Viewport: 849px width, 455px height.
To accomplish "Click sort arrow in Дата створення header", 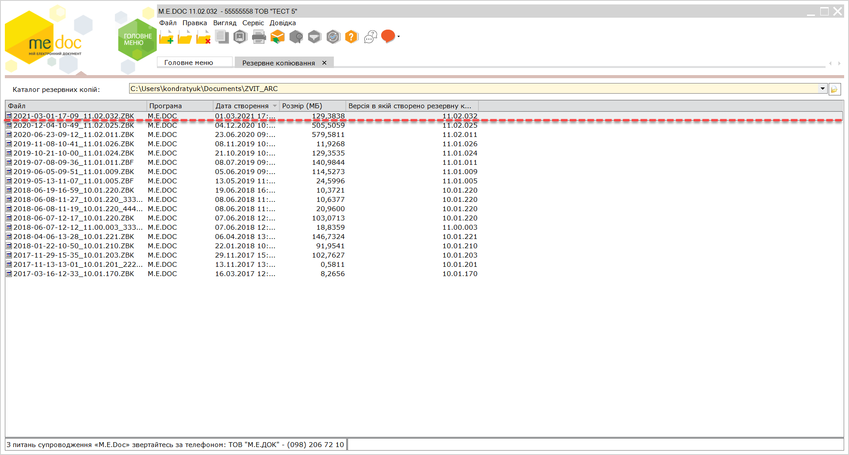I will [x=275, y=106].
